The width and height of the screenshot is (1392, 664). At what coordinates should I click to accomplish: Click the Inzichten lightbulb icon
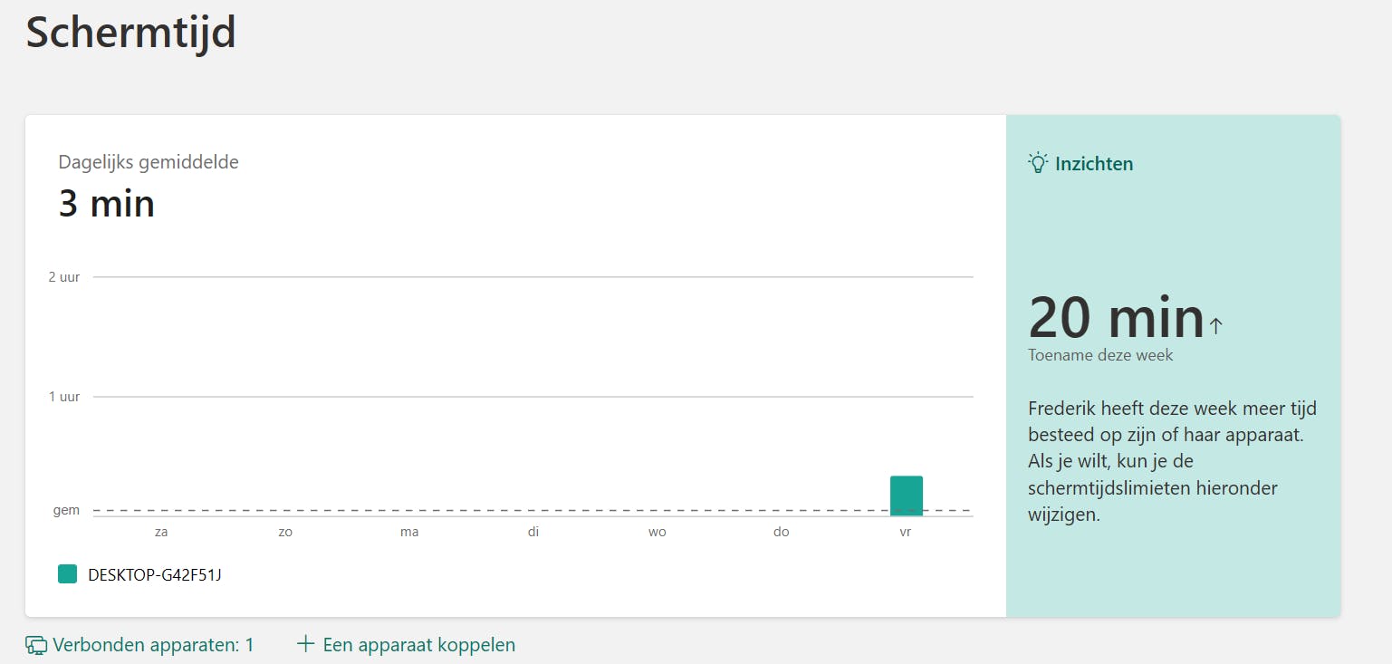point(1038,163)
